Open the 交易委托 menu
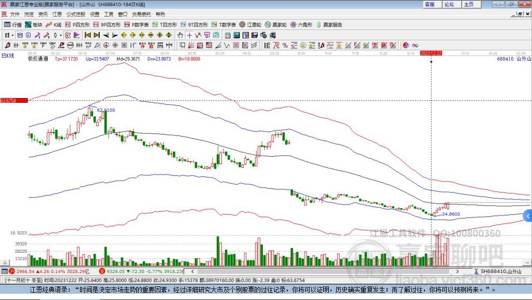Image resolution: width=532 pixels, height=300 pixels. point(141,14)
